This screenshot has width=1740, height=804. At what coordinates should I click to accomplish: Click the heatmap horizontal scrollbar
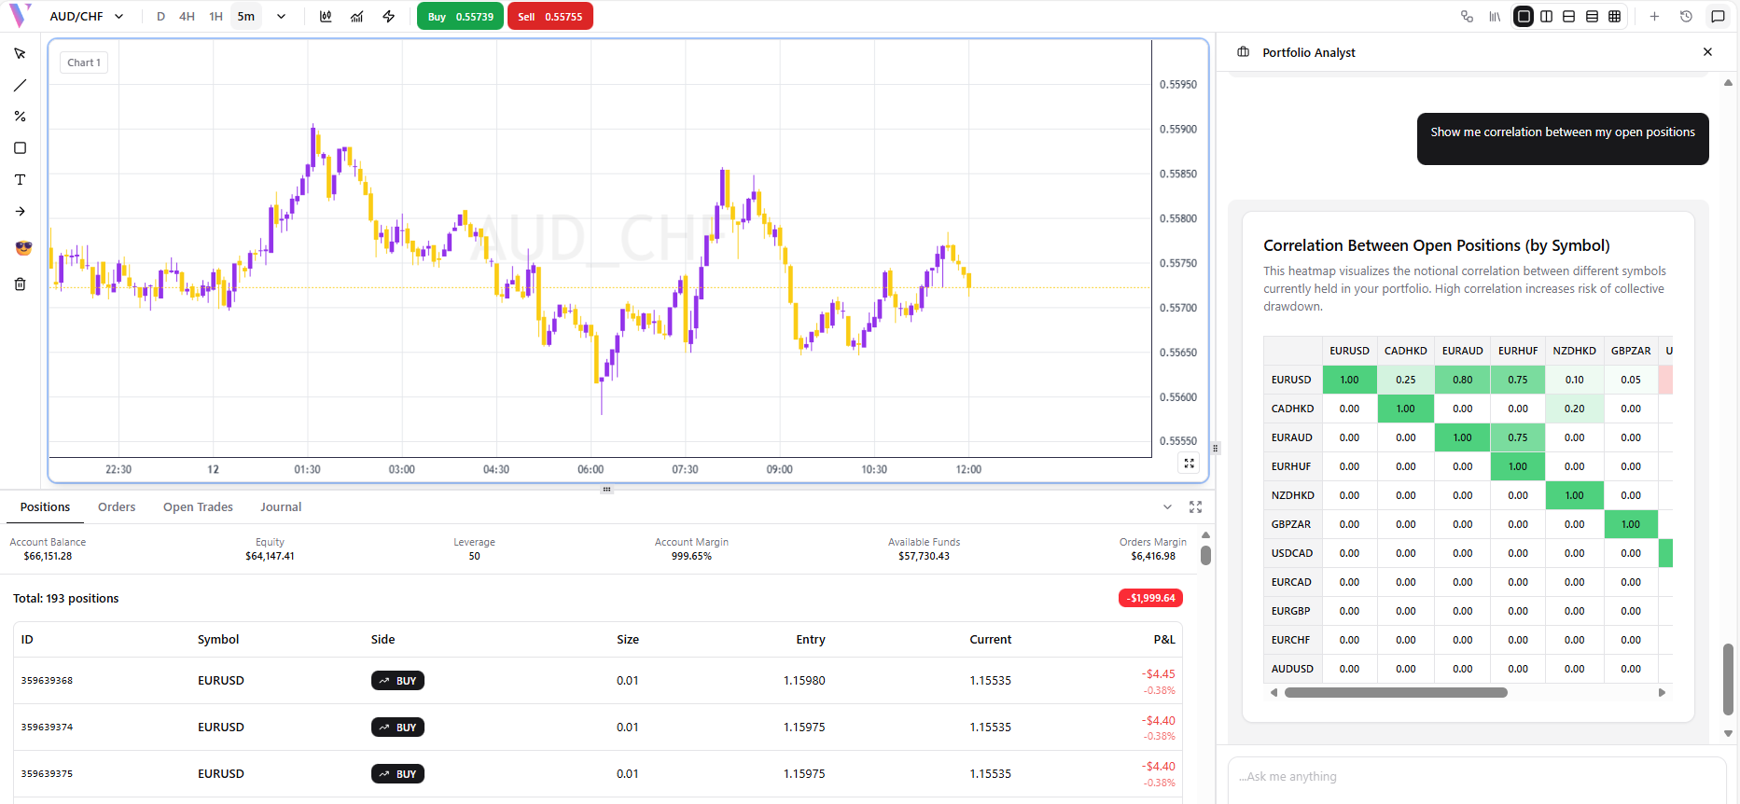[1395, 693]
